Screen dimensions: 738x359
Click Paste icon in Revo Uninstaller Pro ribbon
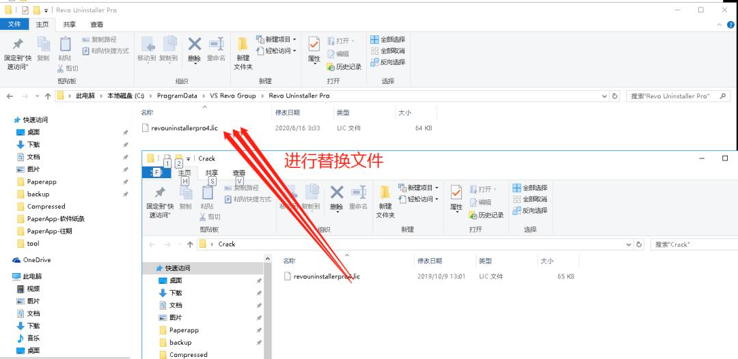pos(65,49)
